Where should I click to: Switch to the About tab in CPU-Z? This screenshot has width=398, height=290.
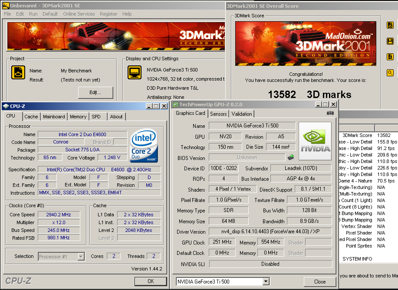[x=116, y=117]
